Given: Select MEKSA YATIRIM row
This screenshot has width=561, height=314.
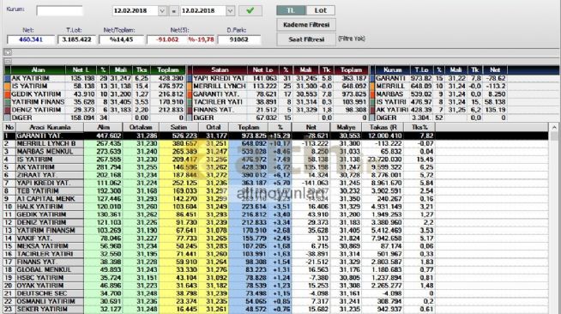Looking at the screenshot, I should click(275, 246).
